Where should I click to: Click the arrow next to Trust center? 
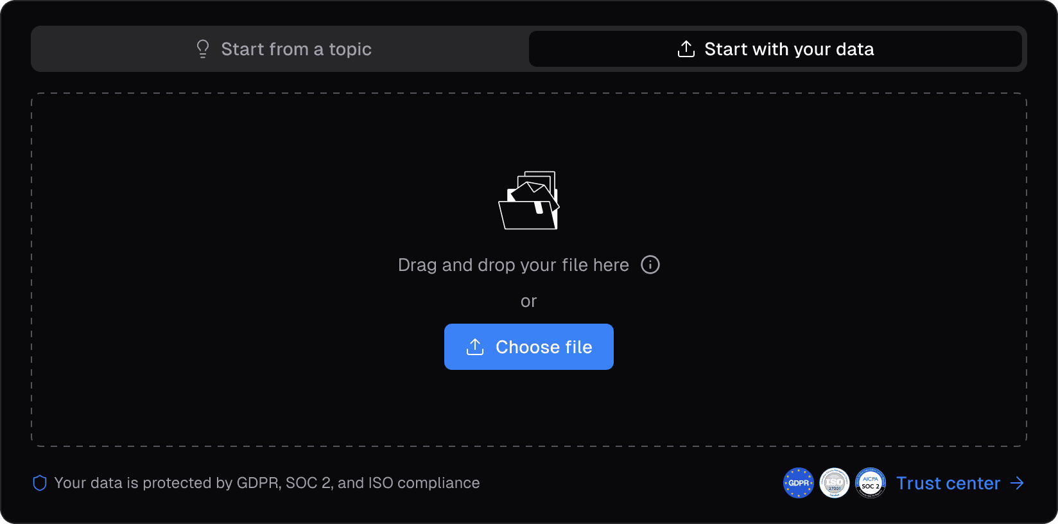pyautogui.click(x=1017, y=483)
